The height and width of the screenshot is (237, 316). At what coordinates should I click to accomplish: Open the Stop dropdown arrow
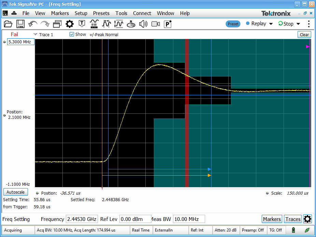298,24
